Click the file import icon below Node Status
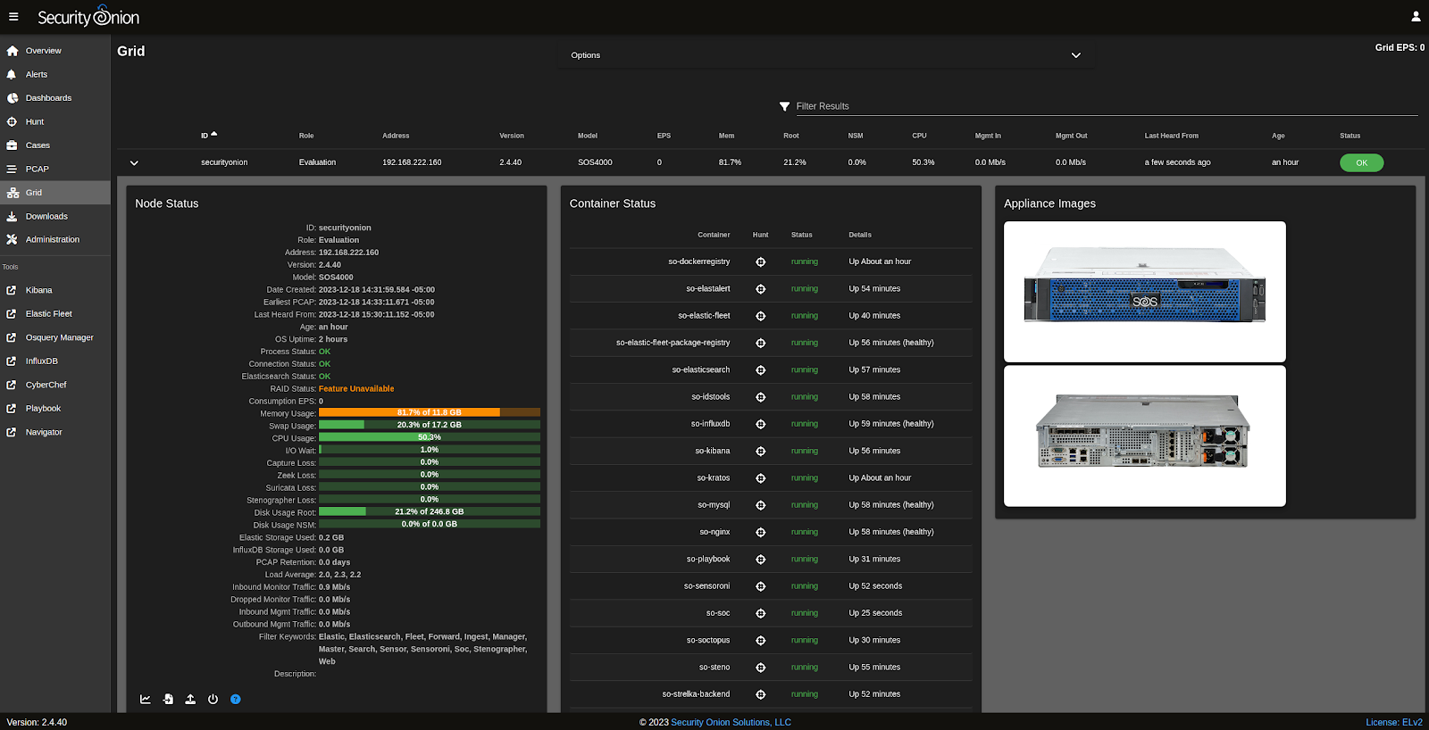Image resolution: width=1429 pixels, height=730 pixels. tap(168, 700)
